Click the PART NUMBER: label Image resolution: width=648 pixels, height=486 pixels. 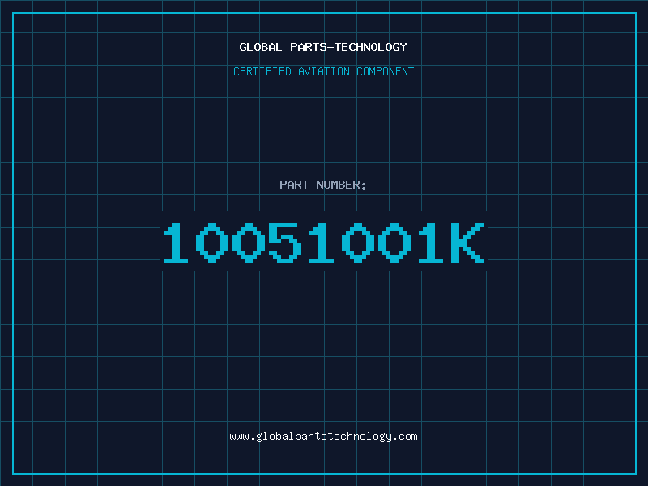[323, 185]
